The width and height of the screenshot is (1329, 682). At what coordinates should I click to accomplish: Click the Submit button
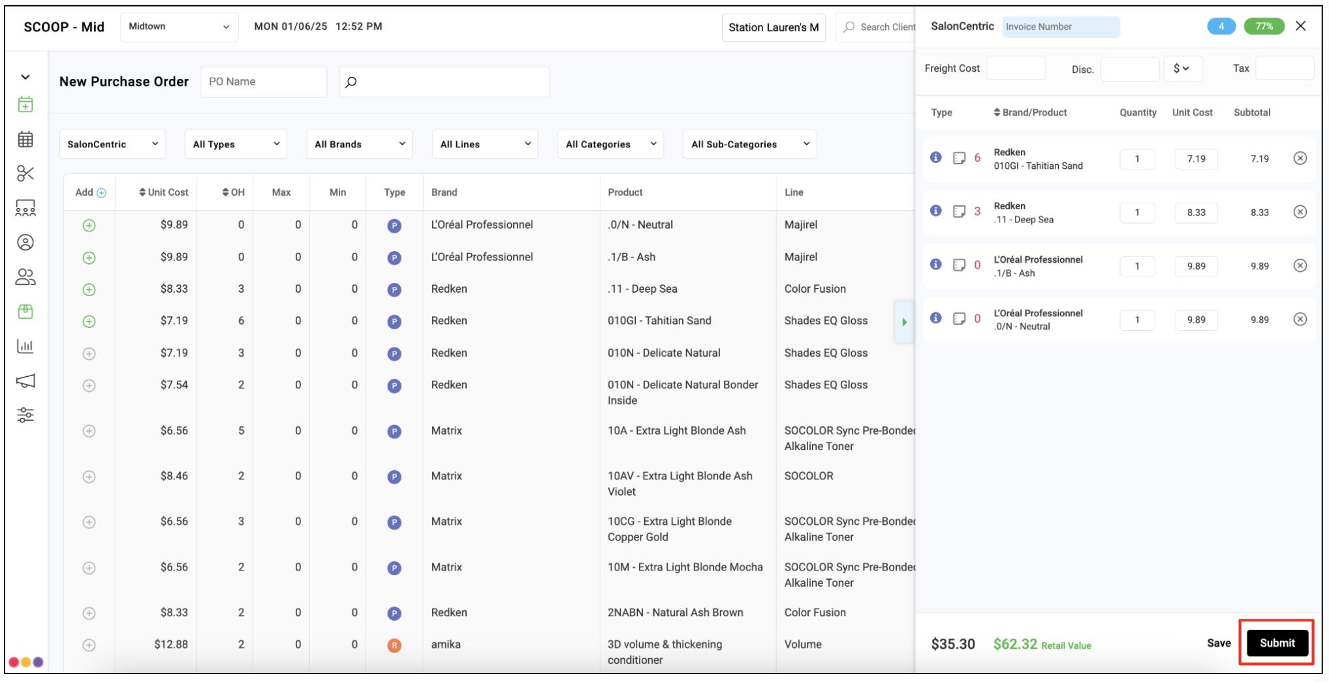[1277, 643]
